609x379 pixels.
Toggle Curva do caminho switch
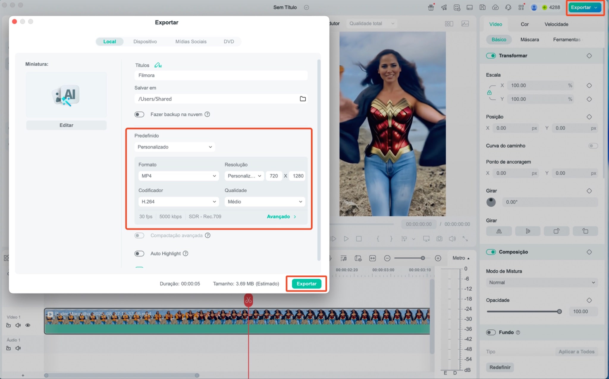[593, 146]
